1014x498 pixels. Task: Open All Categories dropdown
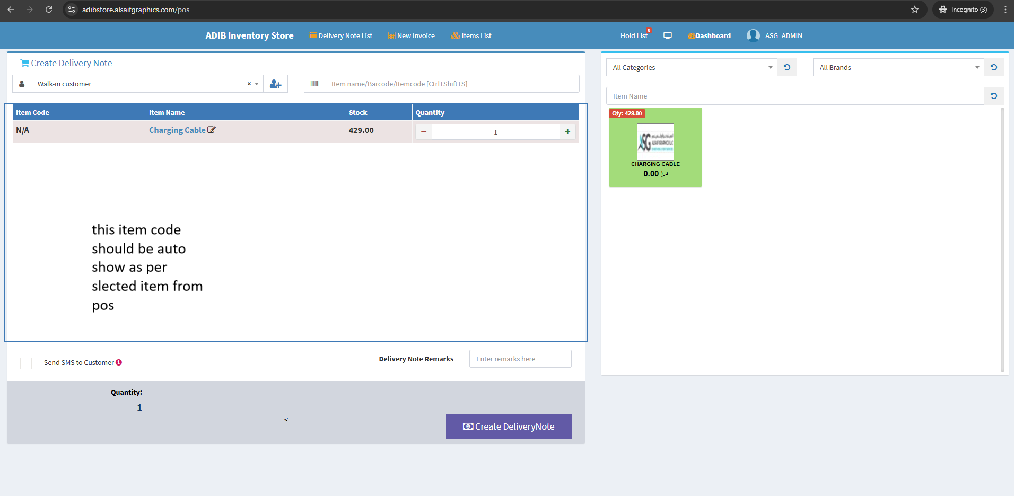[x=692, y=67]
